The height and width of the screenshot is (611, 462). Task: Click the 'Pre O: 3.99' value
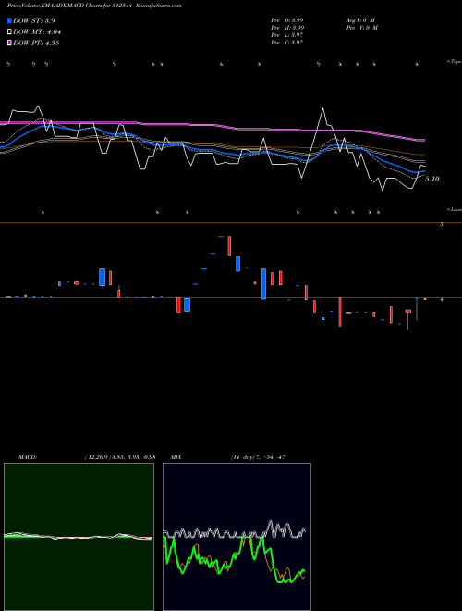coord(287,20)
